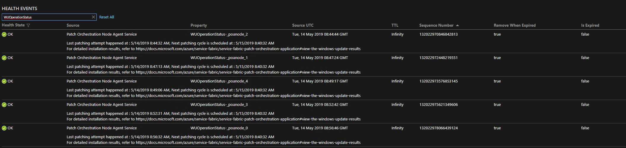Click sequence number 132022975621349606
The width and height of the screenshot is (626, 148).
click(438, 105)
